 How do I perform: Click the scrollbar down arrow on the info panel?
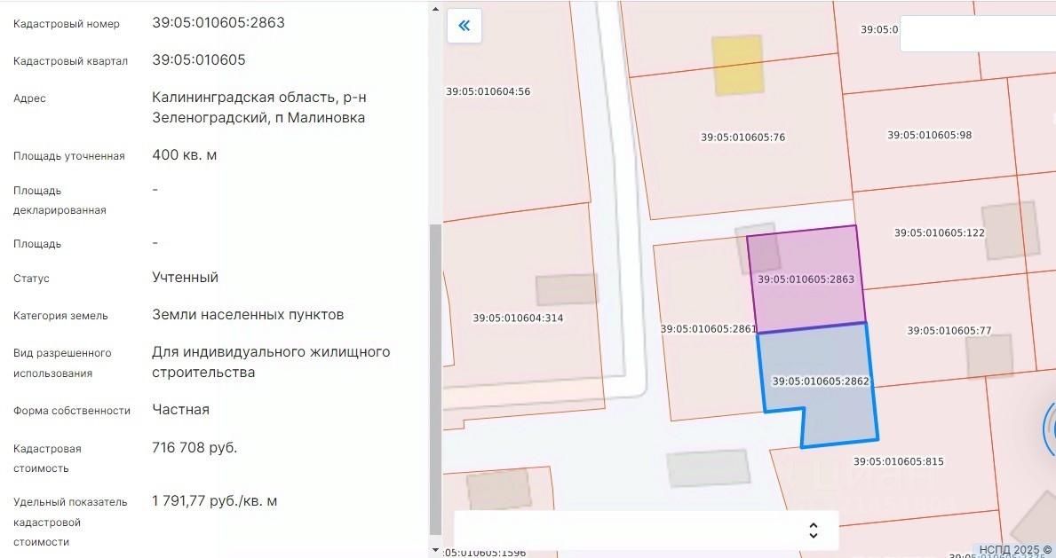(x=435, y=550)
